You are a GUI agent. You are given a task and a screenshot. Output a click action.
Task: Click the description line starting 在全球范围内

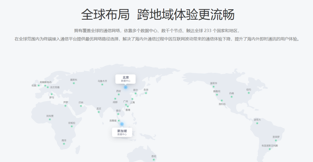pyautogui.click(x=157, y=39)
